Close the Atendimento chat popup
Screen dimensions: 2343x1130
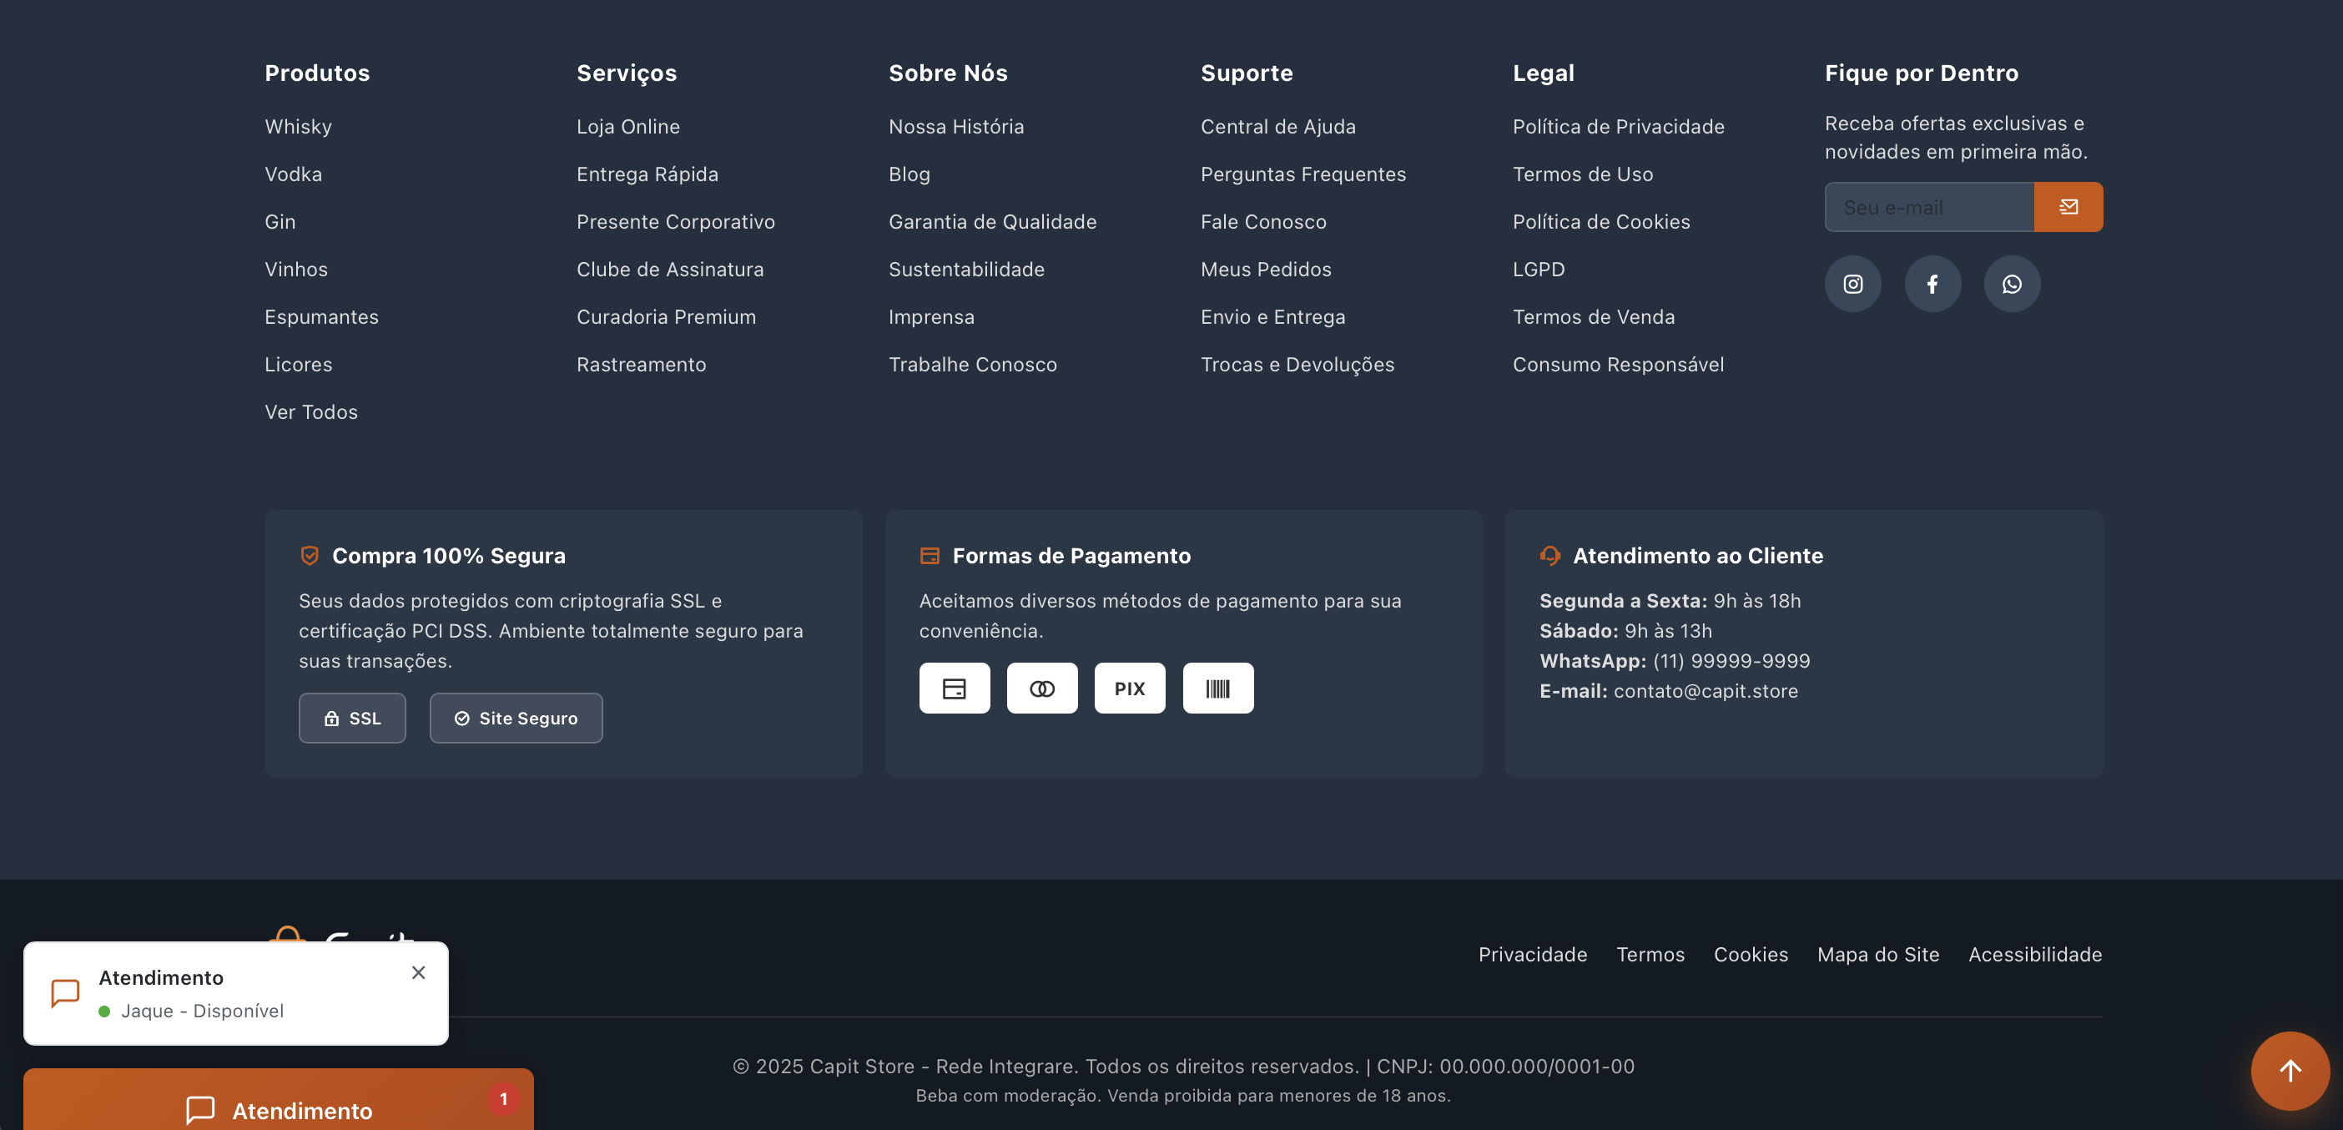click(418, 972)
